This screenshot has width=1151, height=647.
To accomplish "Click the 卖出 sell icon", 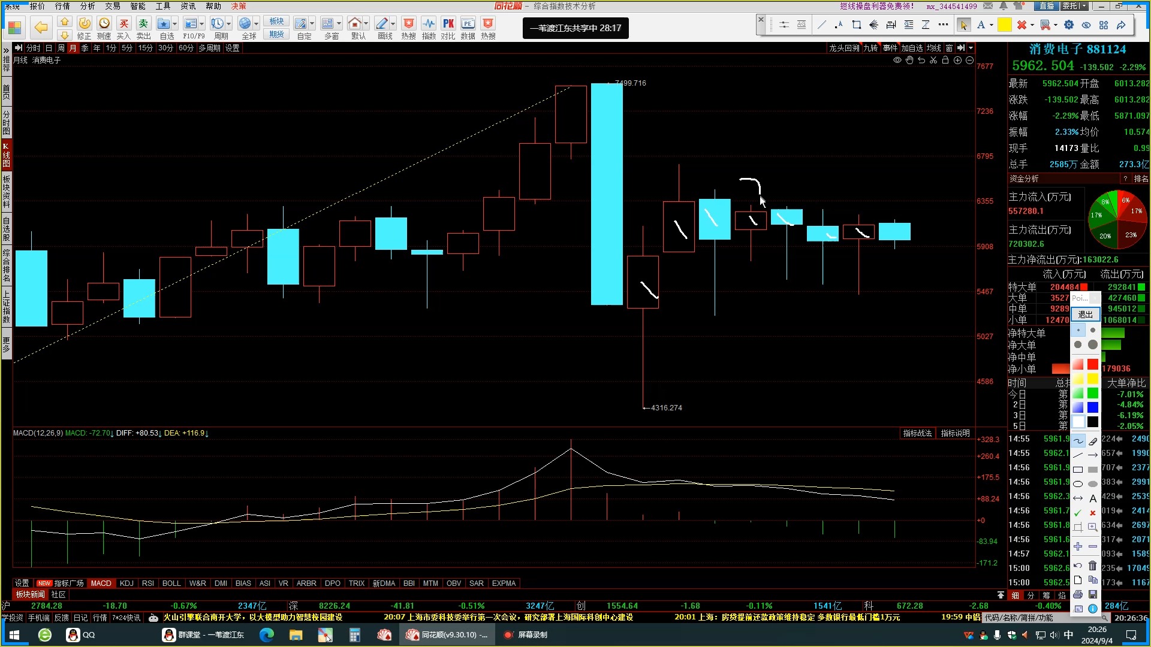I will pyautogui.click(x=143, y=28).
